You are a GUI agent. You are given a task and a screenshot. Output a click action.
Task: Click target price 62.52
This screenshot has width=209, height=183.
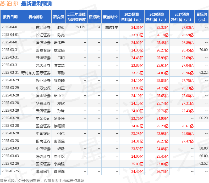point(203,164)
